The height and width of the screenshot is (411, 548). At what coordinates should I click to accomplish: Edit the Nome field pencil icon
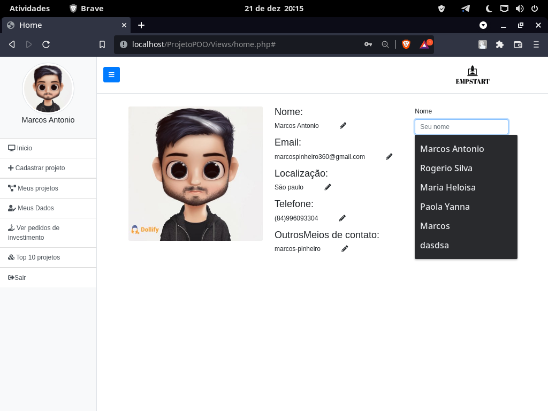click(343, 125)
